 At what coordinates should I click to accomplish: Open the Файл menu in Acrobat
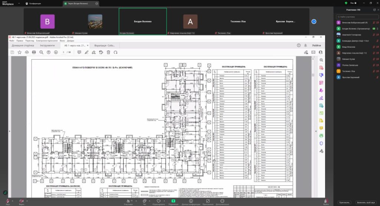12,40
